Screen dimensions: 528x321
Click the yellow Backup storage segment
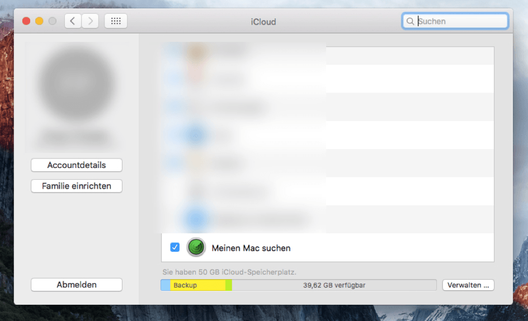coord(197,285)
